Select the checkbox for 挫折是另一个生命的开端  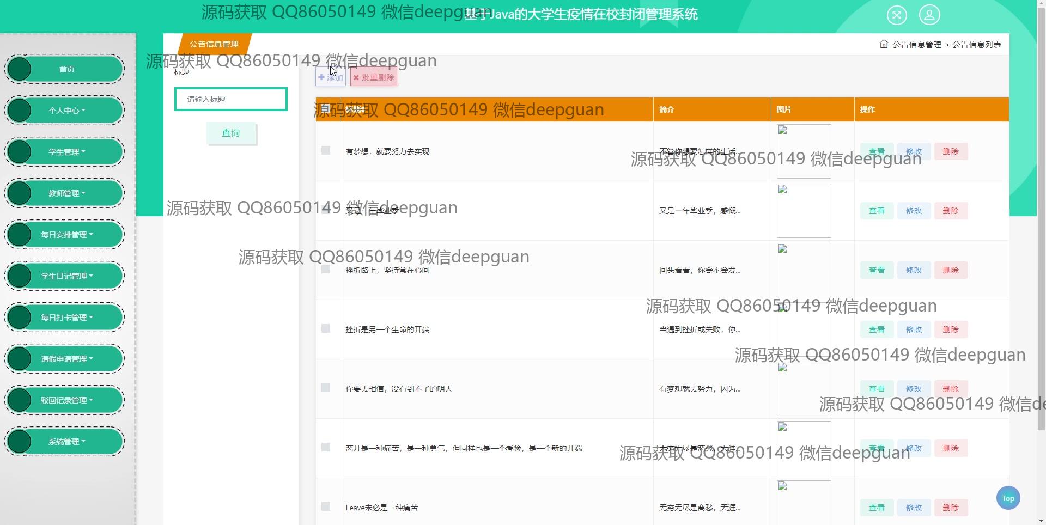(326, 328)
